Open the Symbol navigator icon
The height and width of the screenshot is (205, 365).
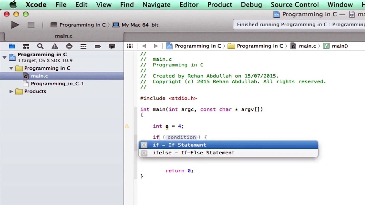click(26, 46)
